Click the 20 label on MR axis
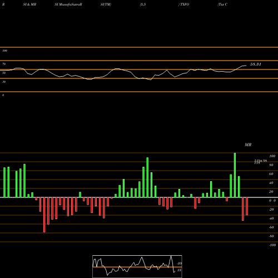 click(271, 192)
